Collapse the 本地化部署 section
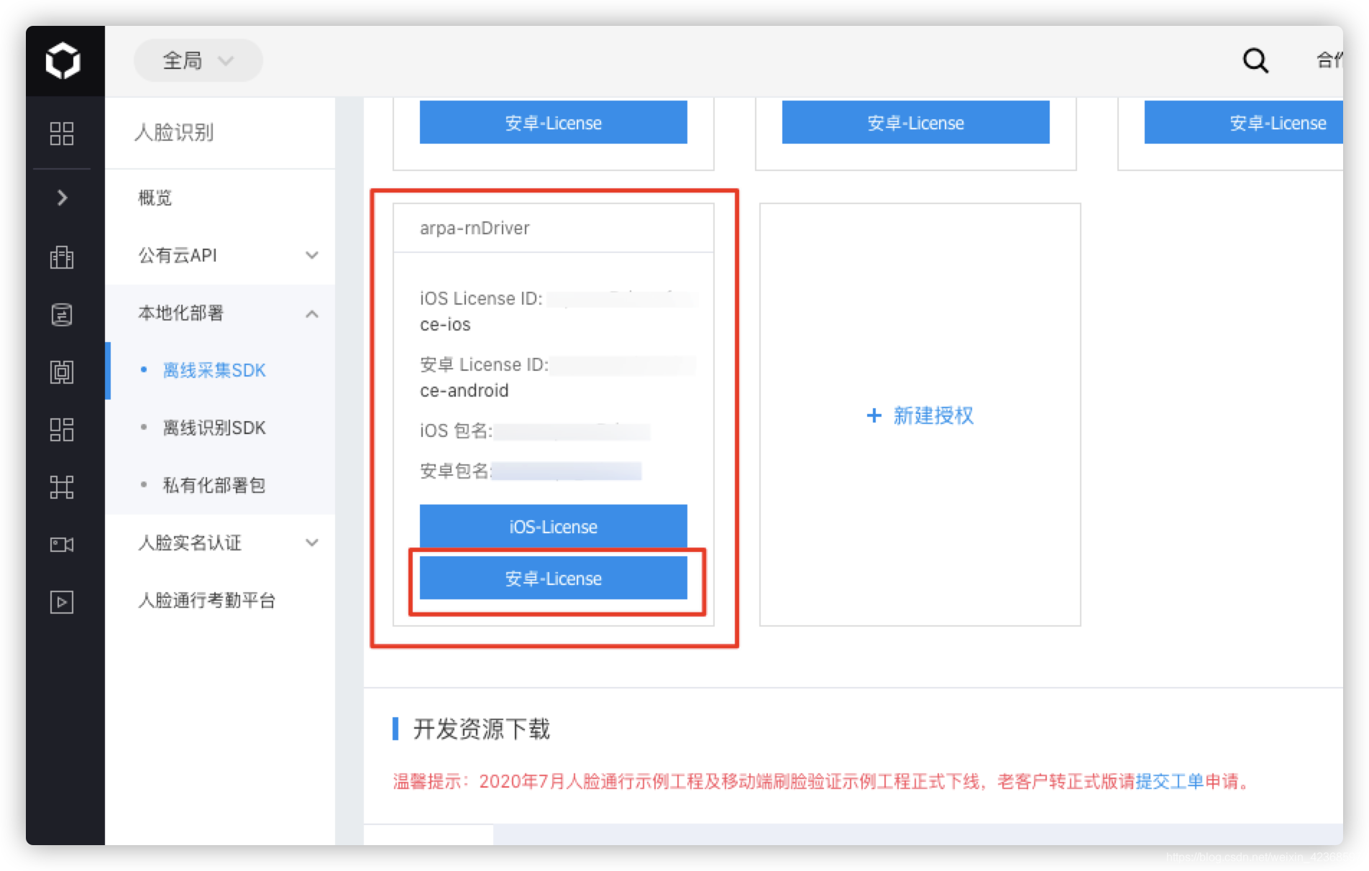Image resolution: width=1369 pixels, height=871 pixels. [x=311, y=313]
